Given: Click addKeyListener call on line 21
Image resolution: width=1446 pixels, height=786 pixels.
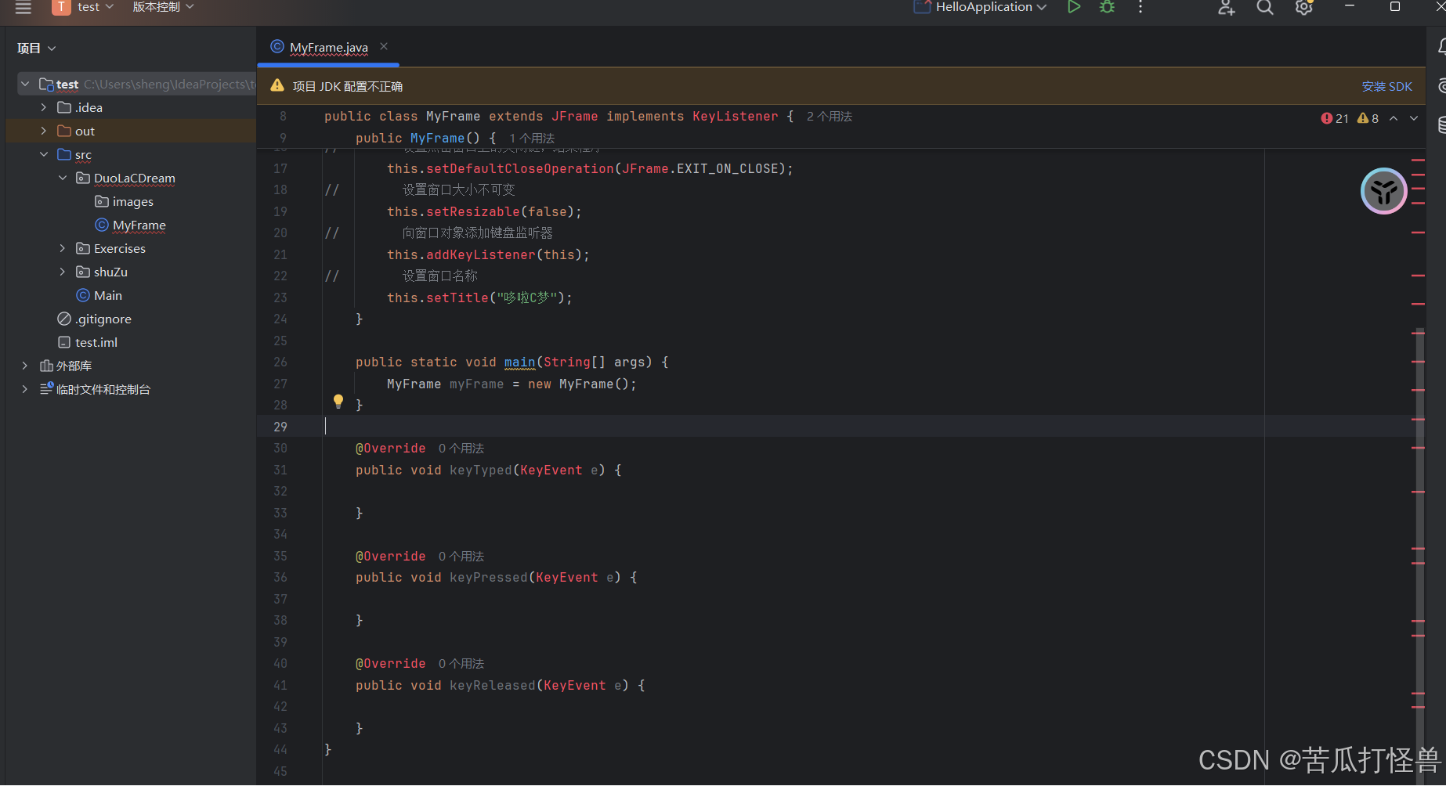Looking at the screenshot, I should (481, 254).
